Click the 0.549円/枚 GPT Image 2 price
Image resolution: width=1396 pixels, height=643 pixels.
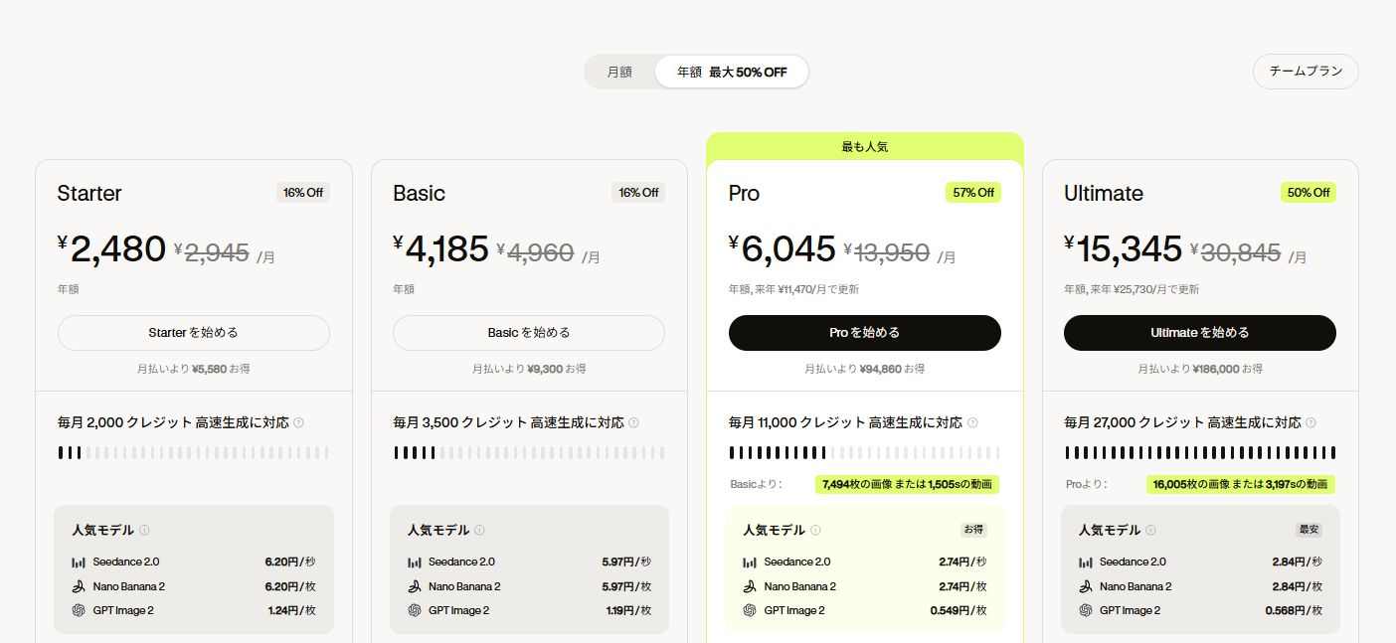coord(959,610)
